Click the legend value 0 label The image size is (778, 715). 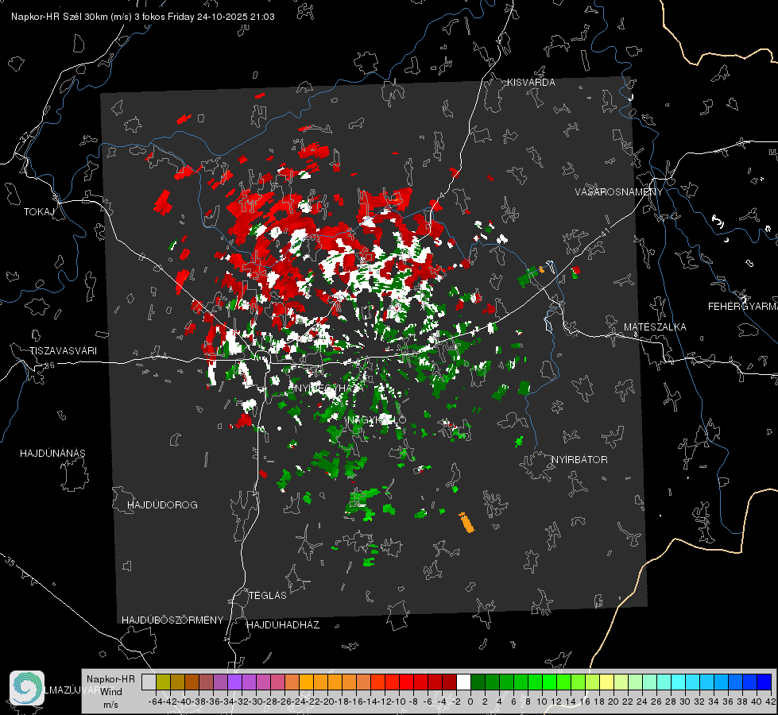click(470, 701)
